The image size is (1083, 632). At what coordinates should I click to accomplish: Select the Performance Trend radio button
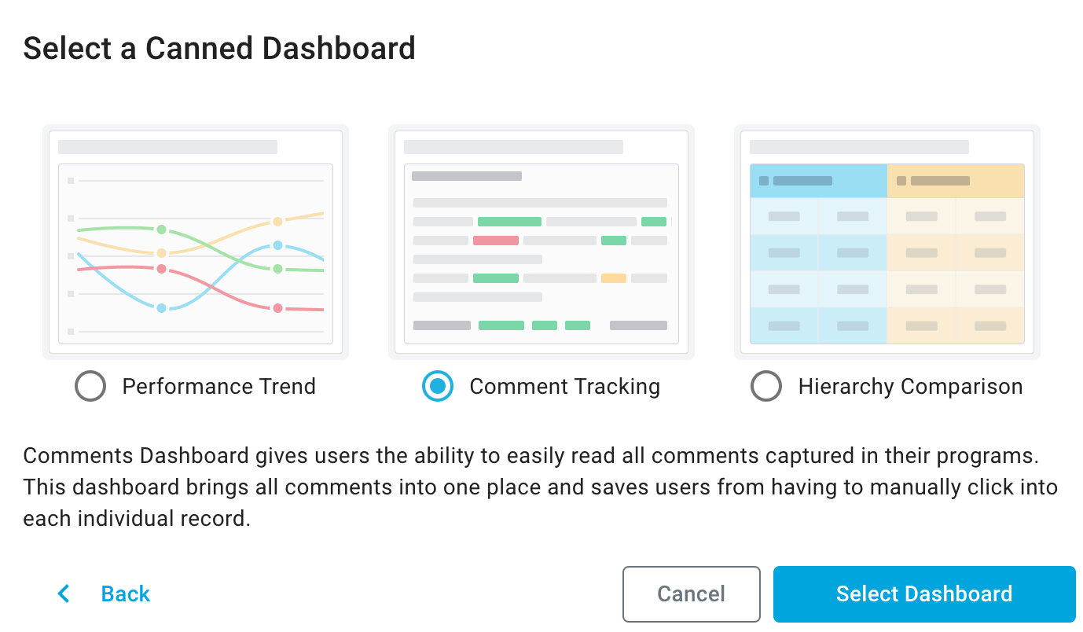click(90, 387)
